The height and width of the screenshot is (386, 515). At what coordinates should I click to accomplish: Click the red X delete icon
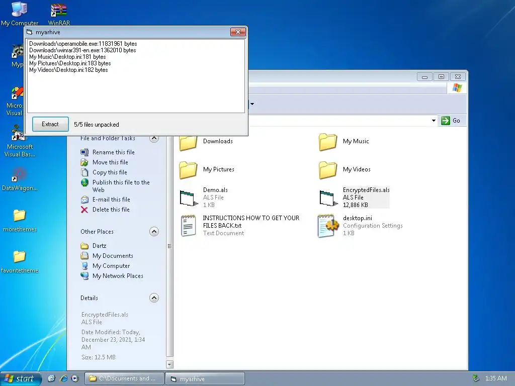coord(84,210)
